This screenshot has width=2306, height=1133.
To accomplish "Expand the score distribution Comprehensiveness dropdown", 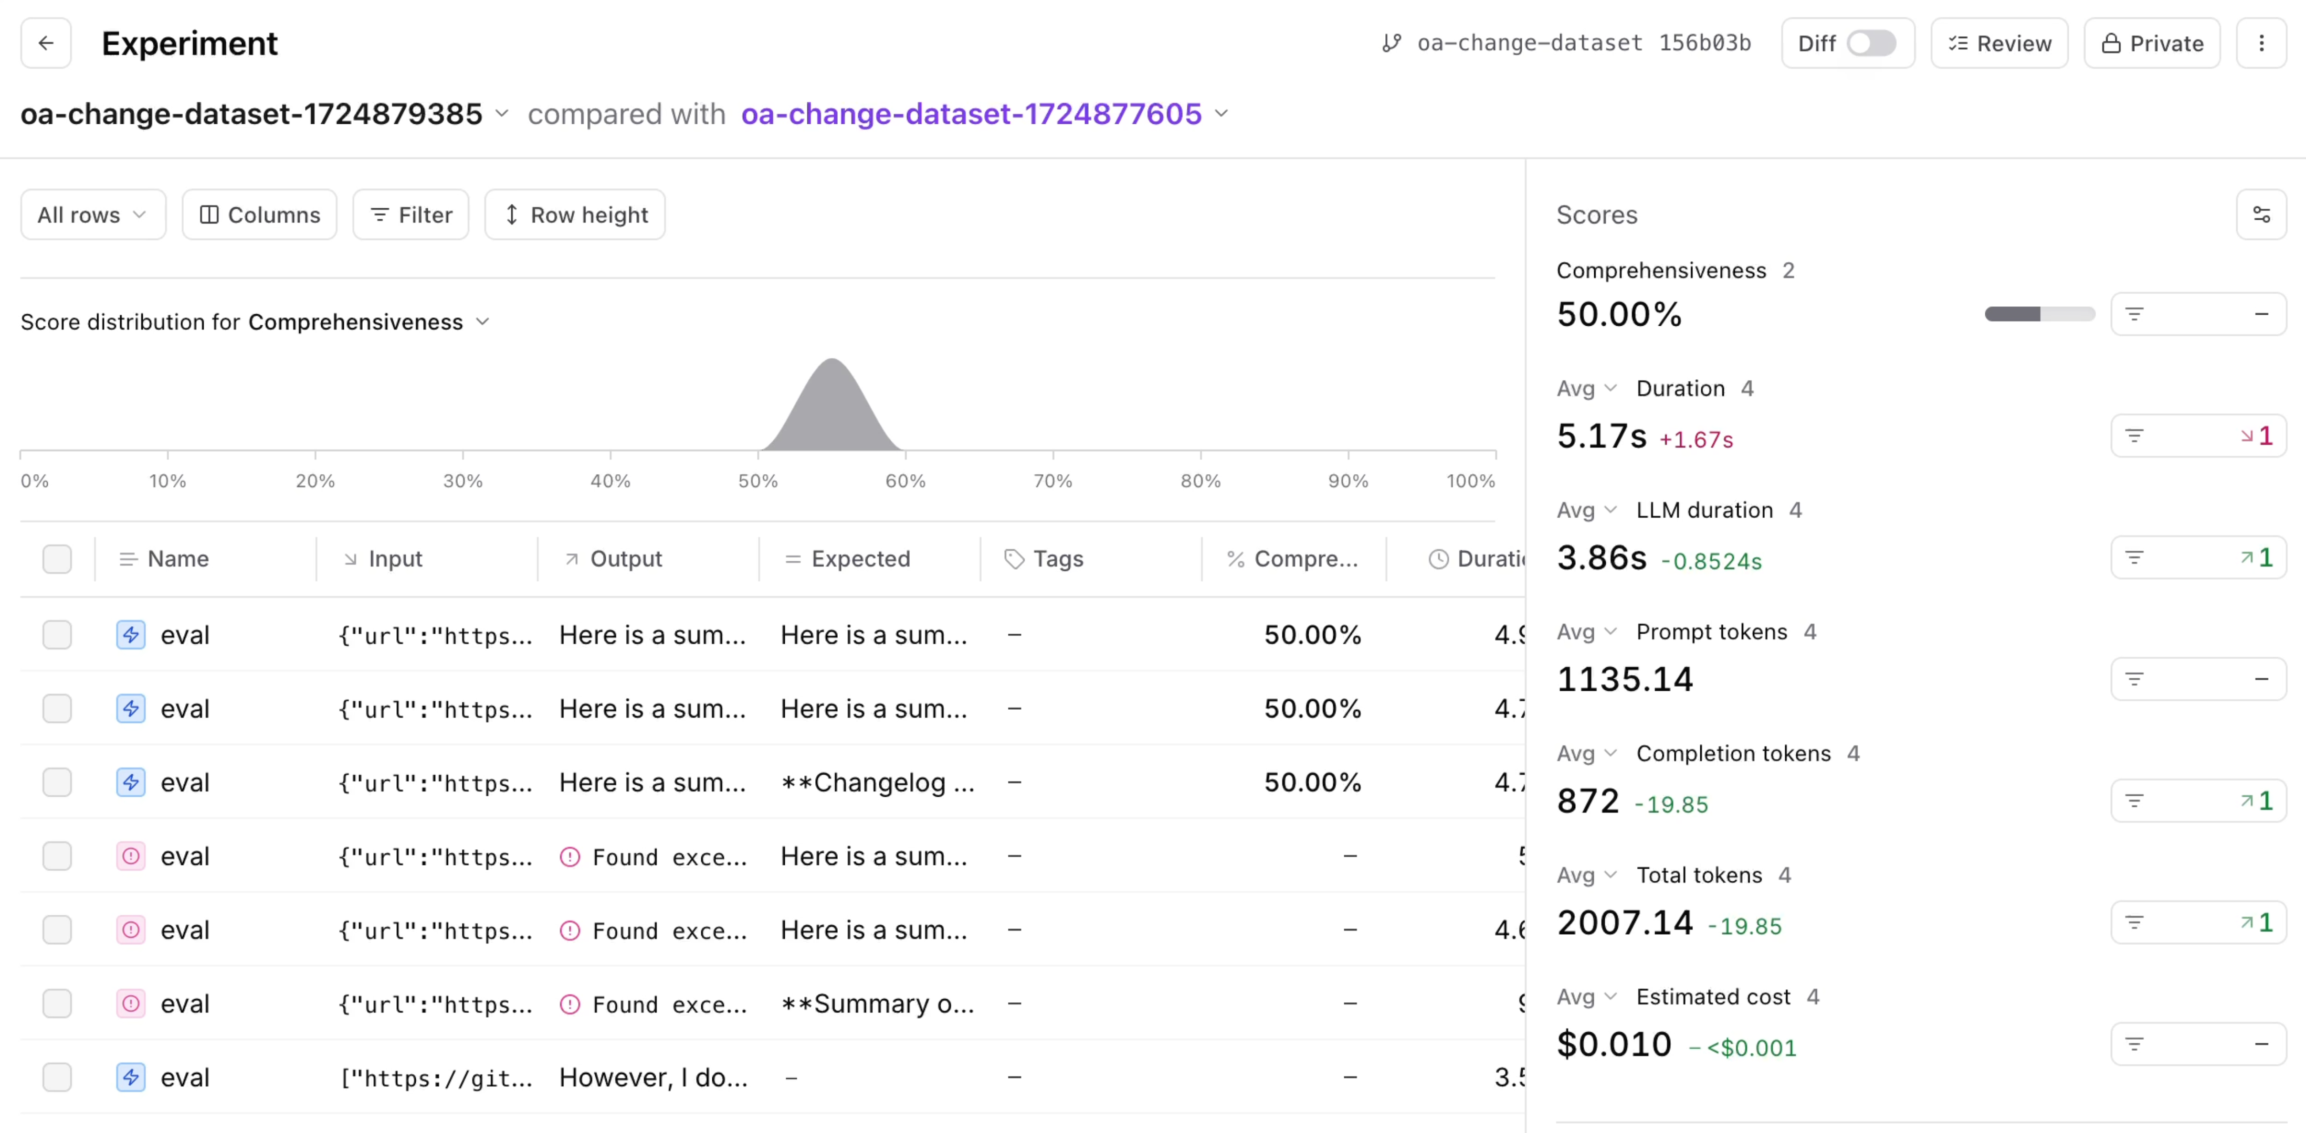I will point(481,322).
